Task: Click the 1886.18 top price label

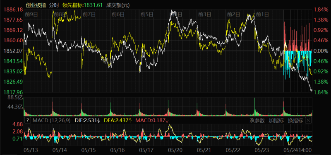Action: pos(13,10)
